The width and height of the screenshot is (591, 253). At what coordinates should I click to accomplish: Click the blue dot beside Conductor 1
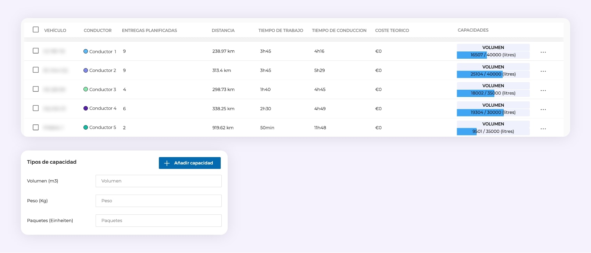pyautogui.click(x=86, y=51)
